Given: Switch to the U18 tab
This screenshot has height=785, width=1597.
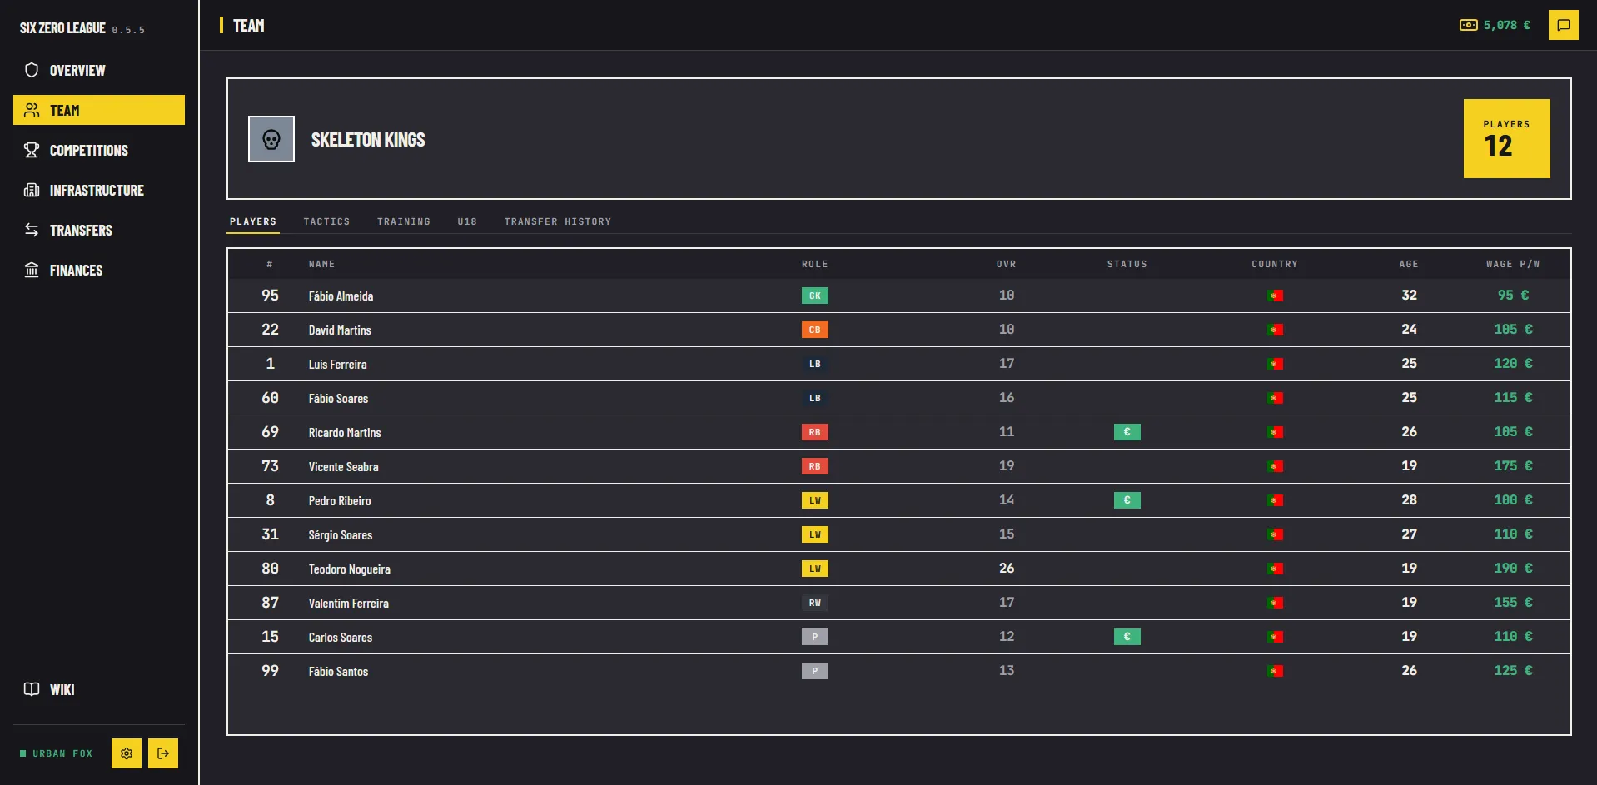Looking at the screenshot, I should pyautogui.click(x=467, y=221).
